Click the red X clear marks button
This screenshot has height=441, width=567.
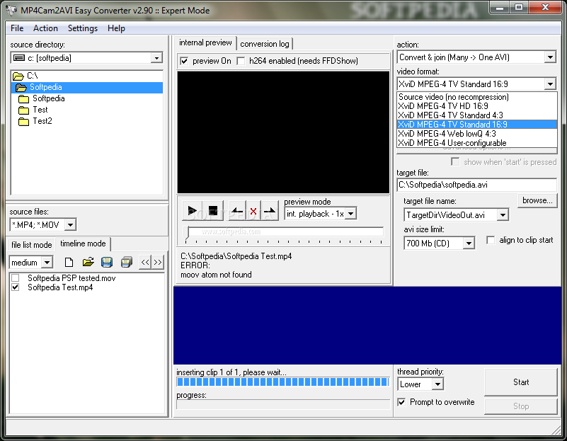click(253, 210)
